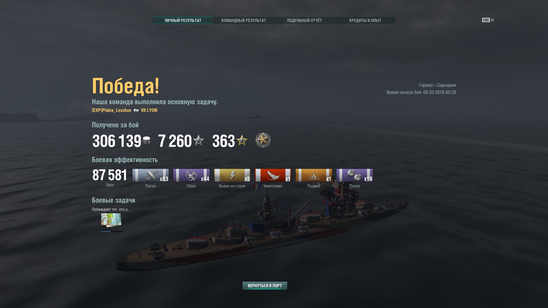Select the Личный результат tab
The height and width of the screenshot is (308, 548).
pyautogui.click(x=183, y=21)
